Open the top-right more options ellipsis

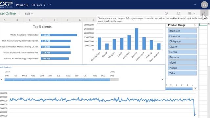coord(194,5)
